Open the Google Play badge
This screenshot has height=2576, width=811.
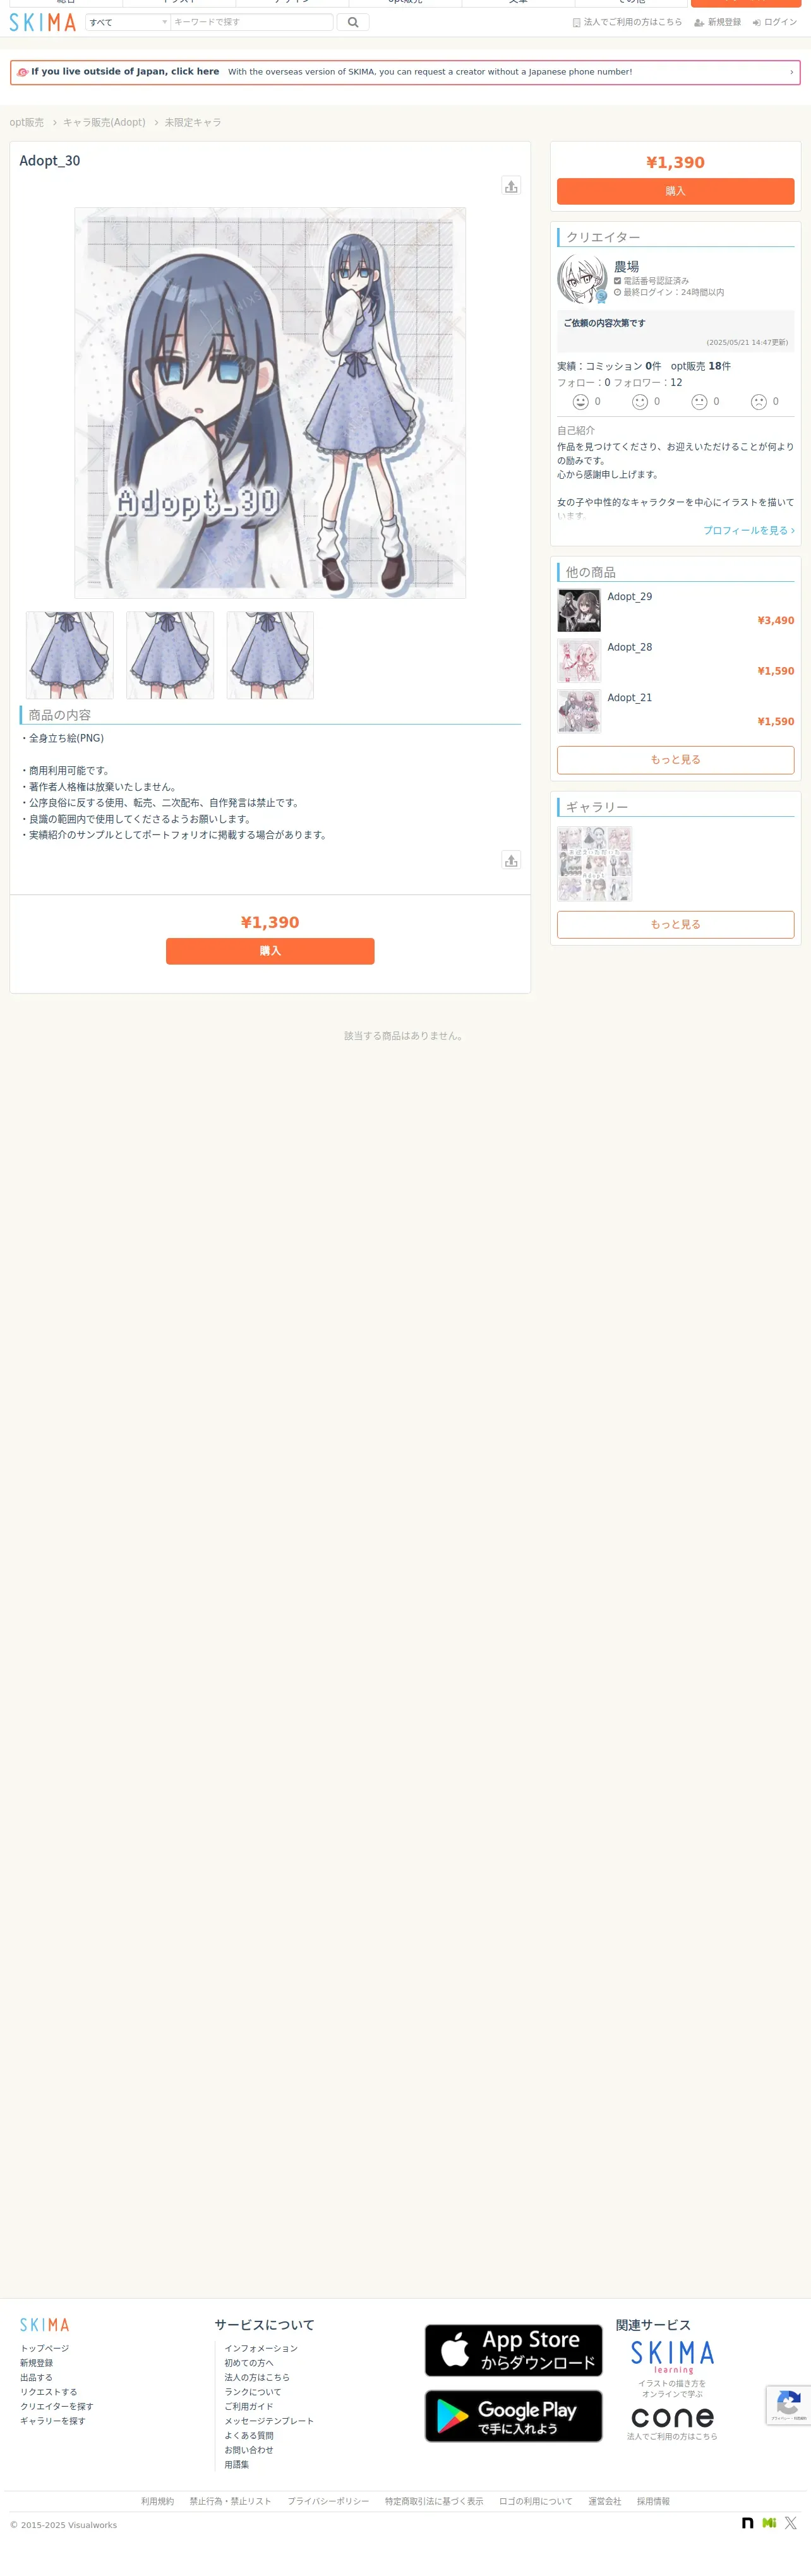[x=513, y=2416]
